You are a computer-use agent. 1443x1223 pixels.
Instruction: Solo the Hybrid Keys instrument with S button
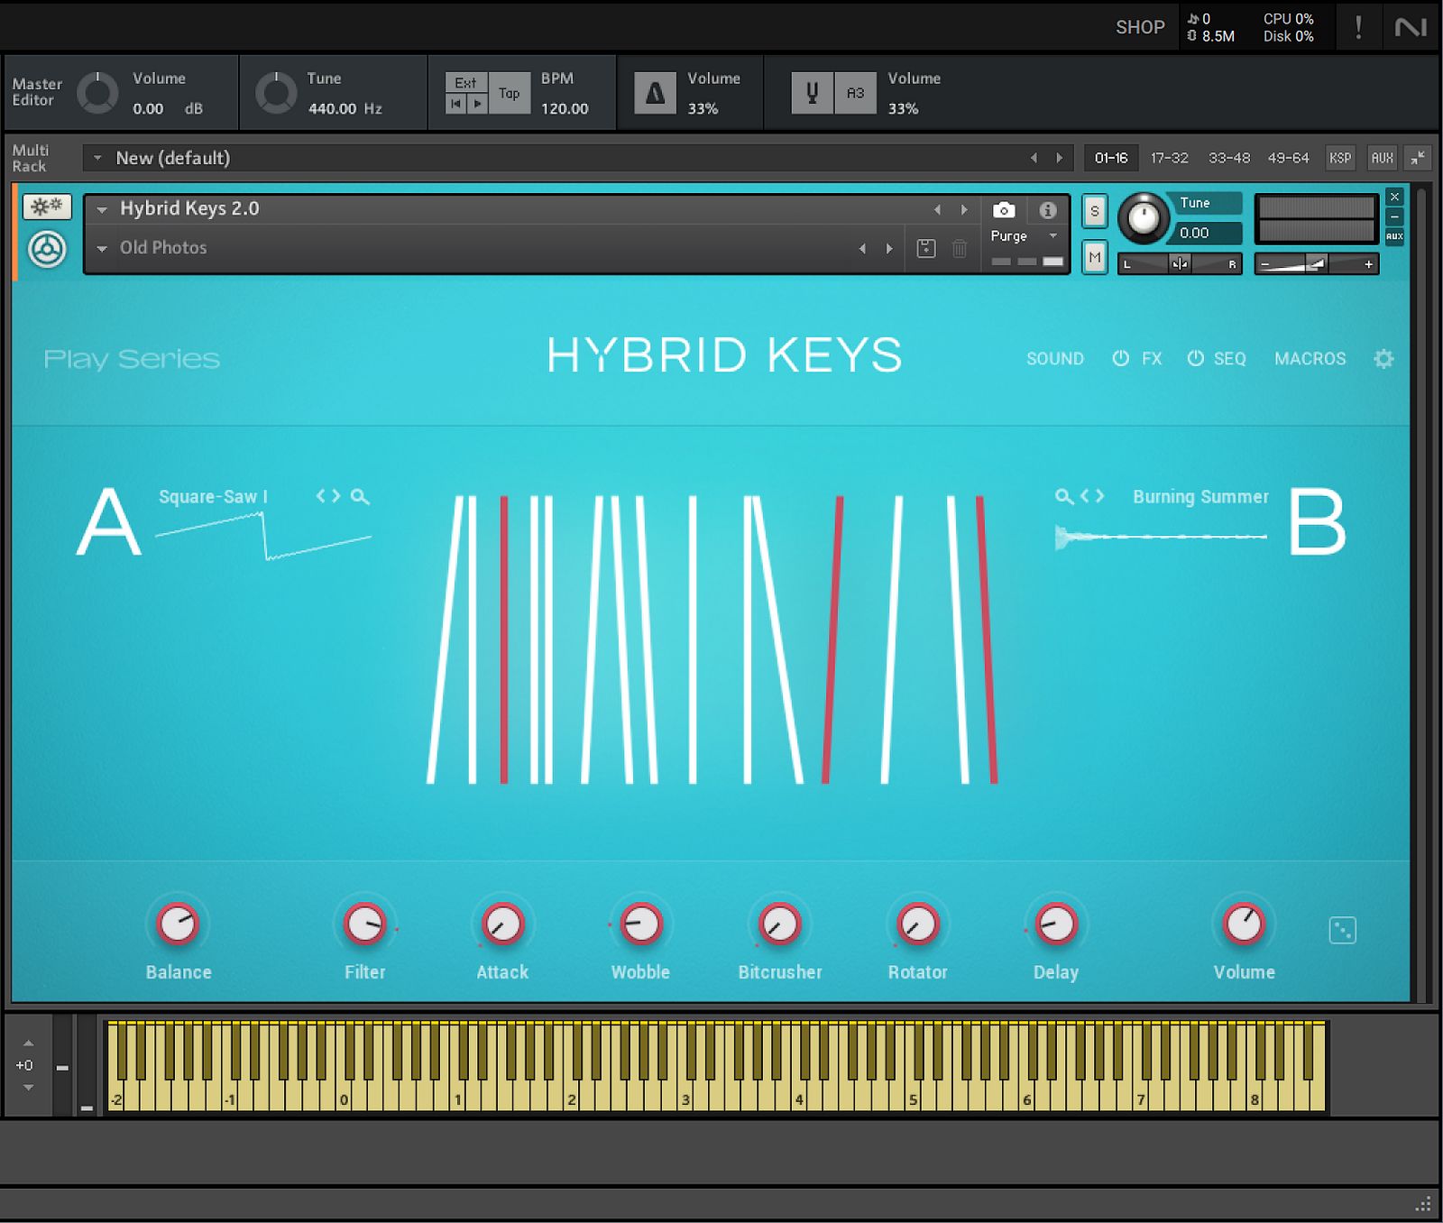[1094, 210]
